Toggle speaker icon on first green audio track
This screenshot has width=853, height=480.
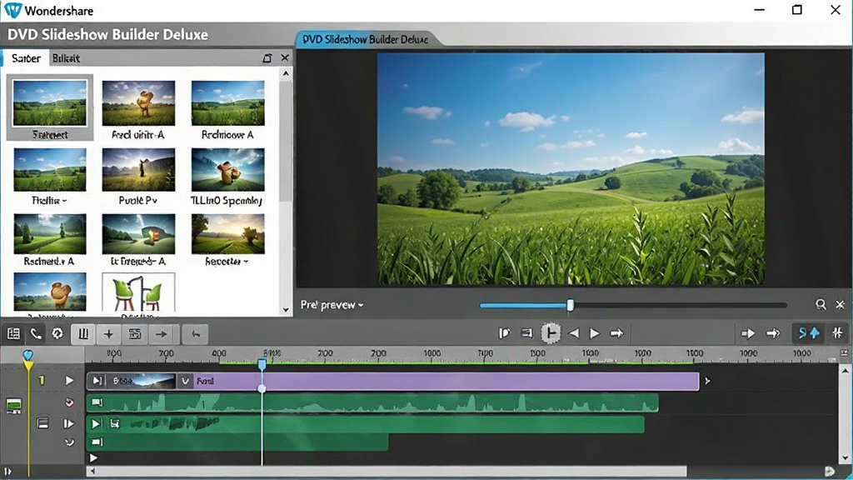click(x=97, y=402)
